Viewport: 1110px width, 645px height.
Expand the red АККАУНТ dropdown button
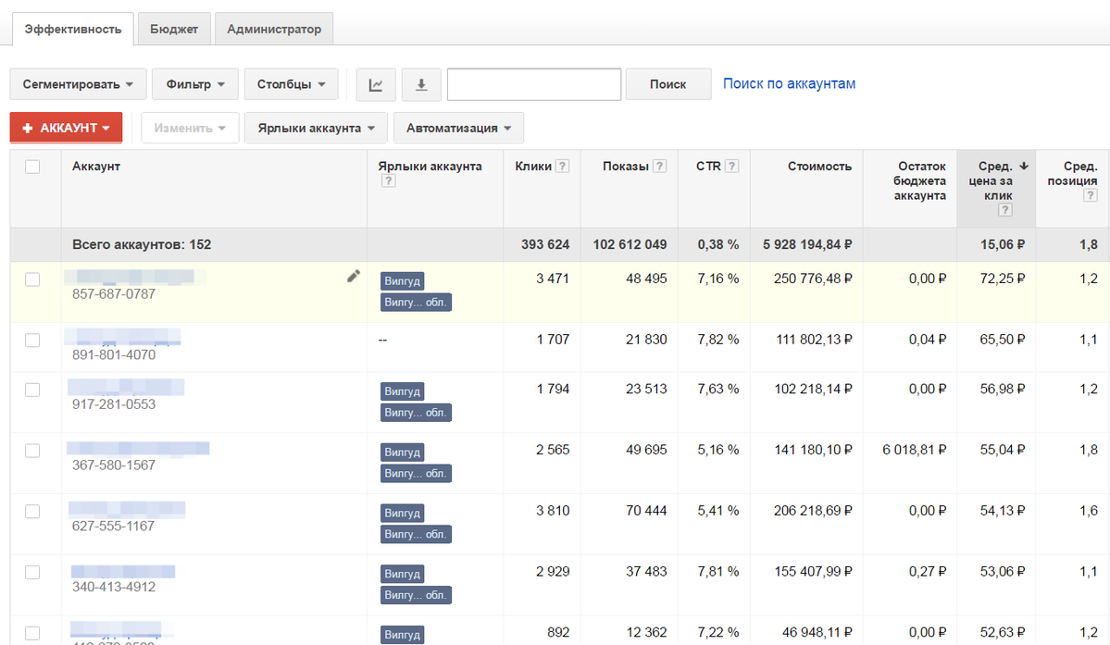point(66,128)
